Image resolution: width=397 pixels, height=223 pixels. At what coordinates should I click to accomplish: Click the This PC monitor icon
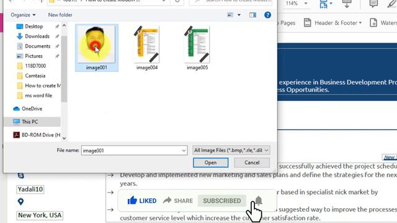17,122
